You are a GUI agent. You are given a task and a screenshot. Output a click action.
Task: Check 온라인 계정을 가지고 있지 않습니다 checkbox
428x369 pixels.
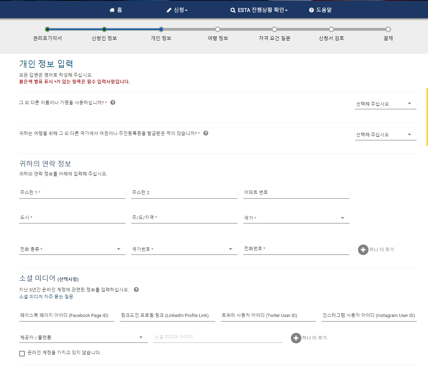pyautogui.click(x=22, y=354)
